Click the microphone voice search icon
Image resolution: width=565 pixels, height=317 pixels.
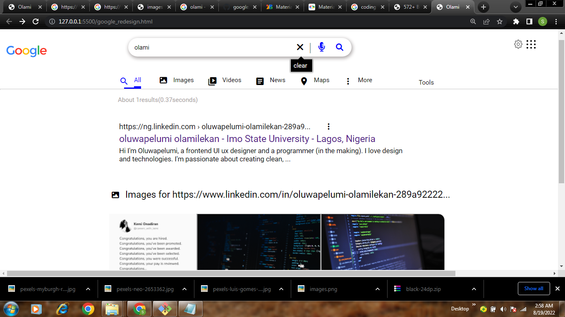click(x=321, y=47)
